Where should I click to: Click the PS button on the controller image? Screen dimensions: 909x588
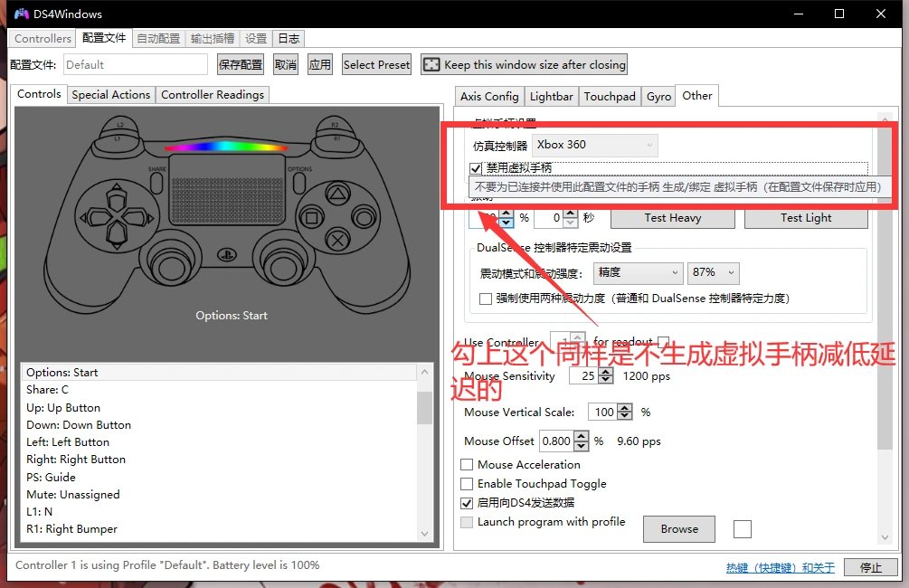(227, 254)
